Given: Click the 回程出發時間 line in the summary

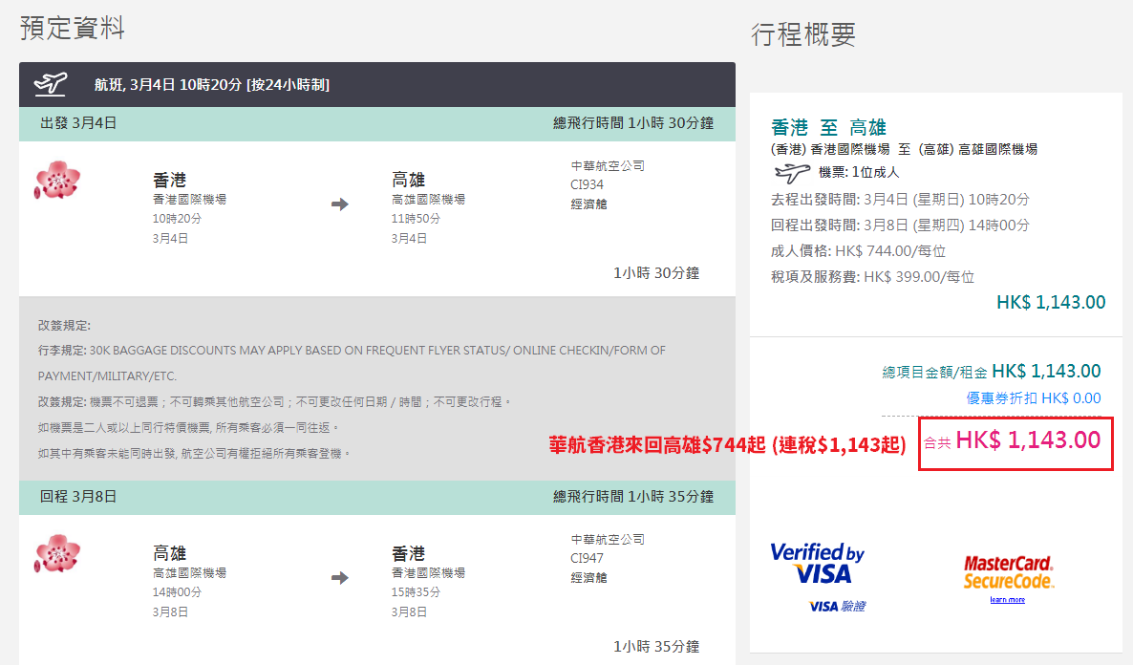Looking at the screenshot, I should click(900, 225).
